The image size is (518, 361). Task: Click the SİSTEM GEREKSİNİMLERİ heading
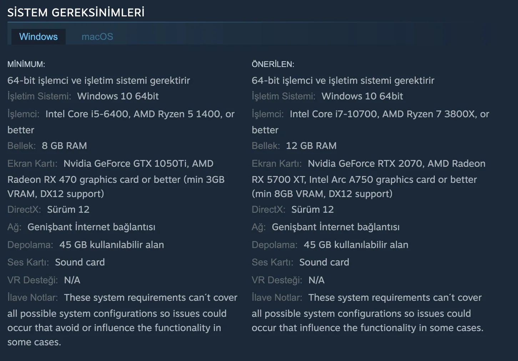(76, 12)
